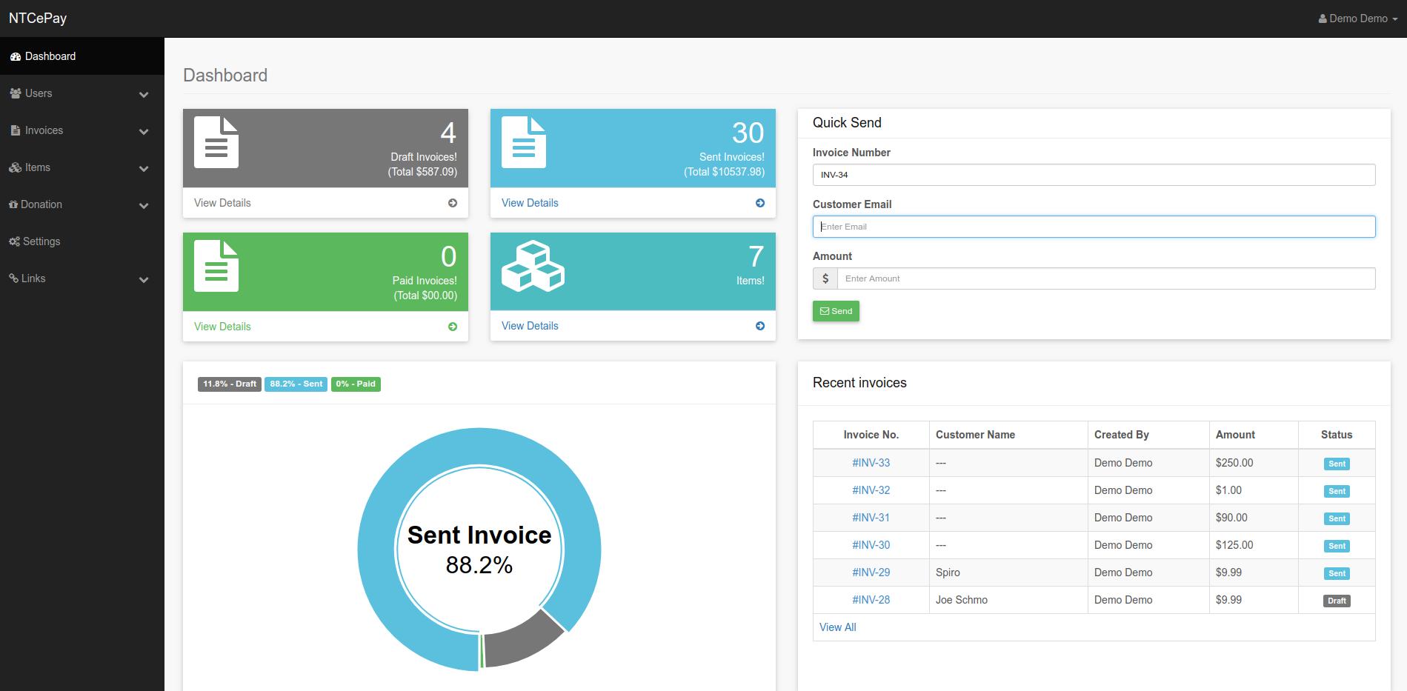Click arrow icon on Draft Invoices card
The height and width of the screenshot is (691, 1407).
[453, 203]
